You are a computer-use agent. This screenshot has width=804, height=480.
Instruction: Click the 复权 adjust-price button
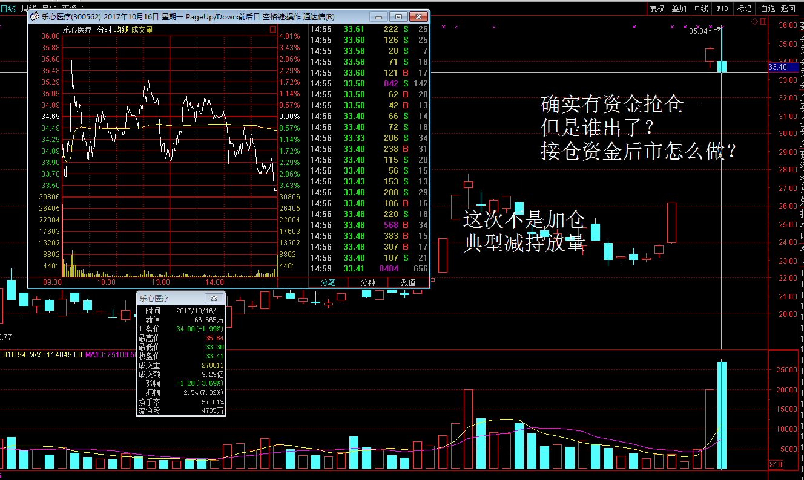pos(657,8)
